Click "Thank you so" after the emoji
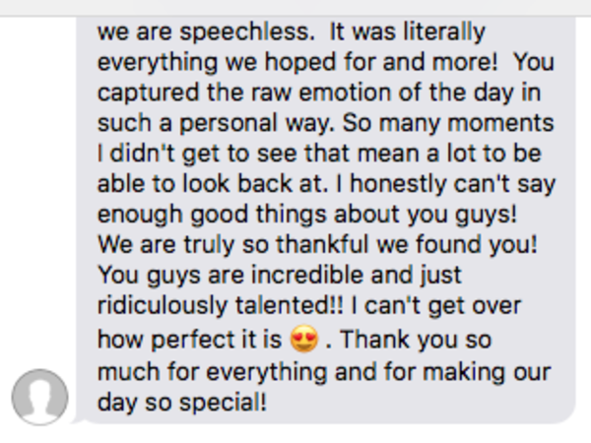Image resolution: width=591 pixels, height=443 pixels. pos(416,339)
